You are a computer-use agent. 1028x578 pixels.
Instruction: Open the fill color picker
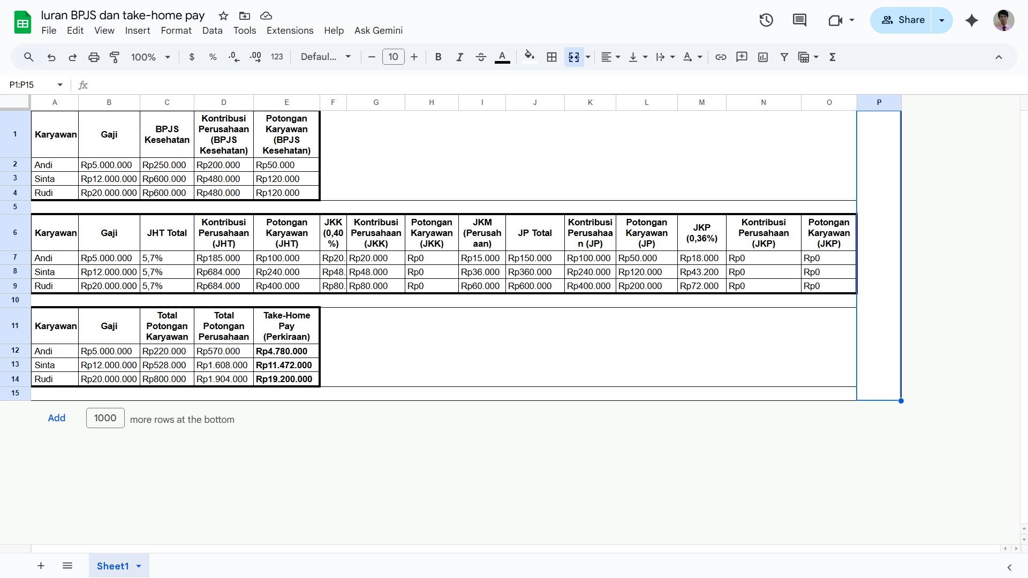(x=529, y=57)
